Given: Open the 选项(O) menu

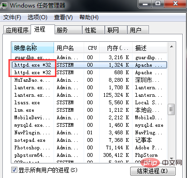Looking at the screenshot, I should (38, 17).
